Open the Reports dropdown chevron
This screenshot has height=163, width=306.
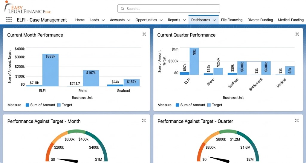(184, 20)
